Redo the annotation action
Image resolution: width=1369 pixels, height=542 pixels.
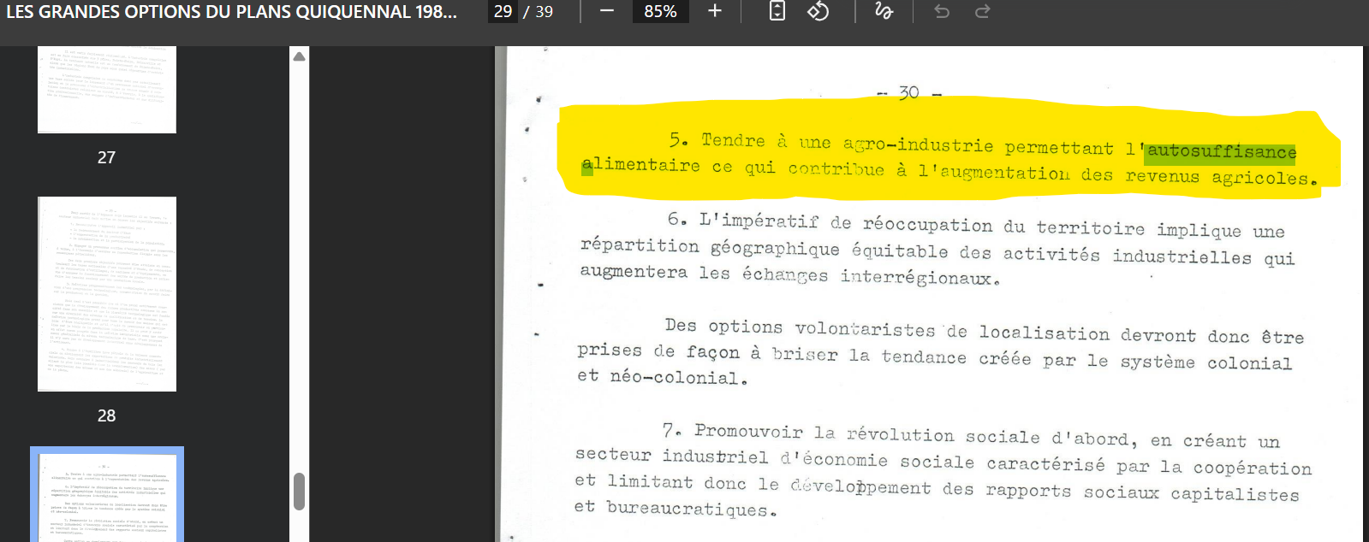point(983,11)
